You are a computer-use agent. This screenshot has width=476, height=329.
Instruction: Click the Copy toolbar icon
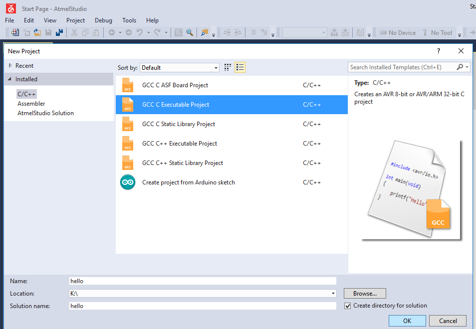tap(85, 32)
